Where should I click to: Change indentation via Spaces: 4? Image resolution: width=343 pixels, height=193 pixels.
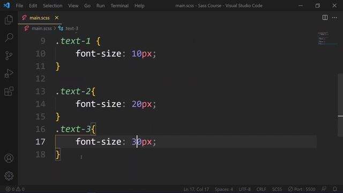(223, 189)
